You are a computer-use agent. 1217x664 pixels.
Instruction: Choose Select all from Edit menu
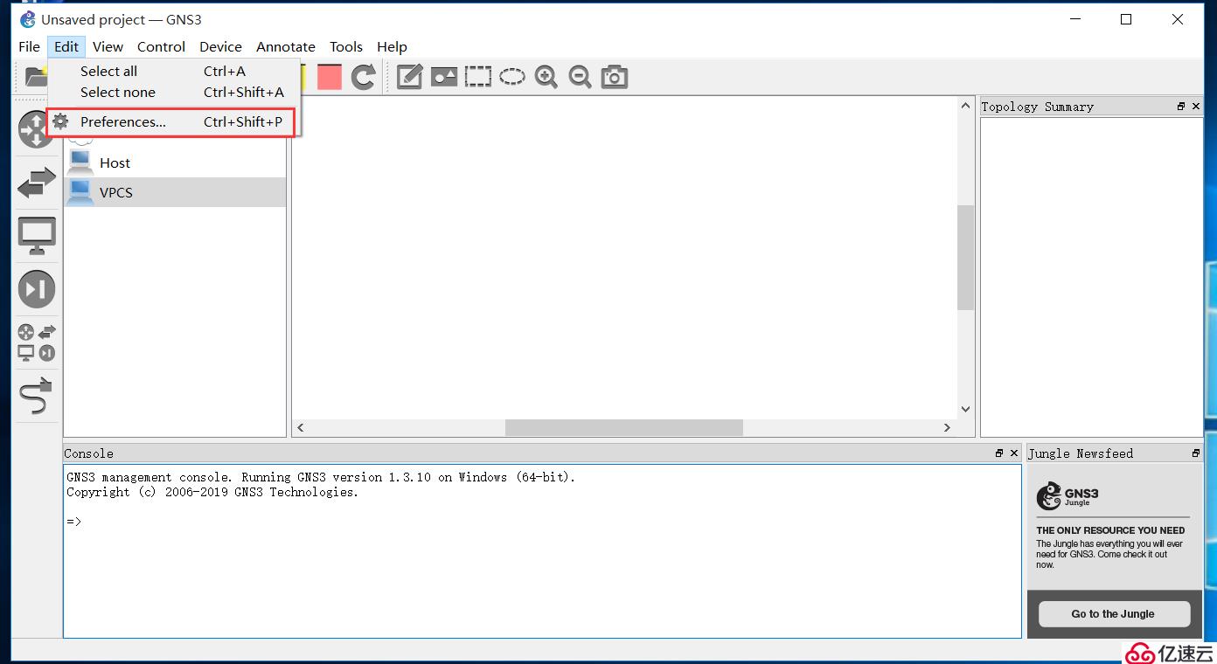pyautogui.click(x=174, y=71)
